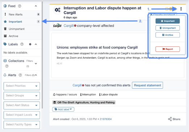Expand the Add label dropdown
This screenshot has height=132, width=189.
click(63, 109)
